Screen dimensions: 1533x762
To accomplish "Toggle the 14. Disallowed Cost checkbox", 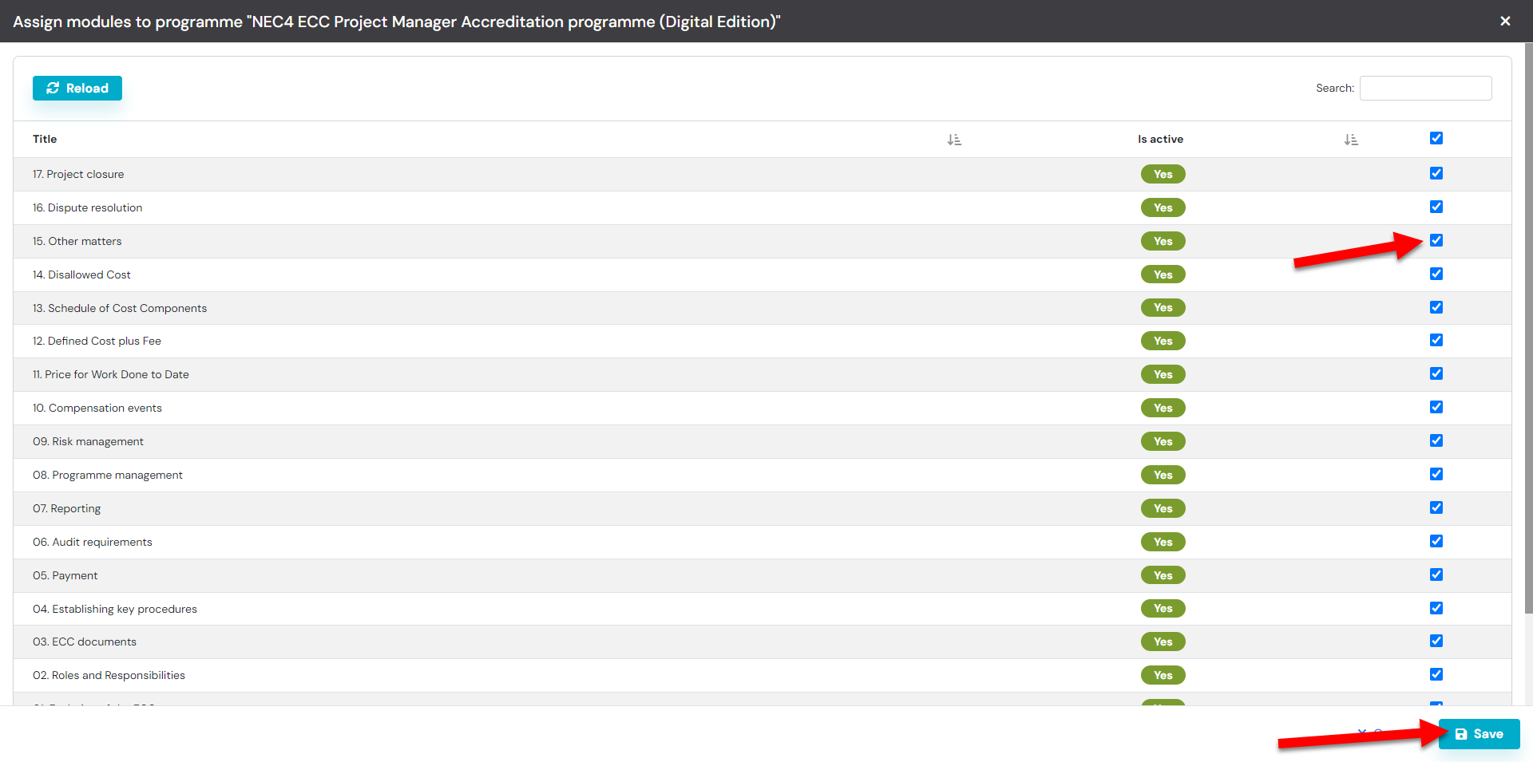I will click(1436, 274).
